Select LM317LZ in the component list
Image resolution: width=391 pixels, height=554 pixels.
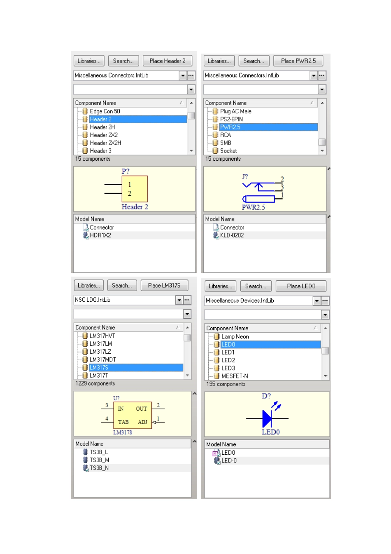coord(100,352)
